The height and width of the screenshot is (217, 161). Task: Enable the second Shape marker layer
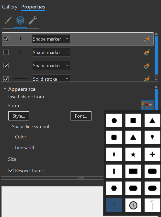[6, 52]
